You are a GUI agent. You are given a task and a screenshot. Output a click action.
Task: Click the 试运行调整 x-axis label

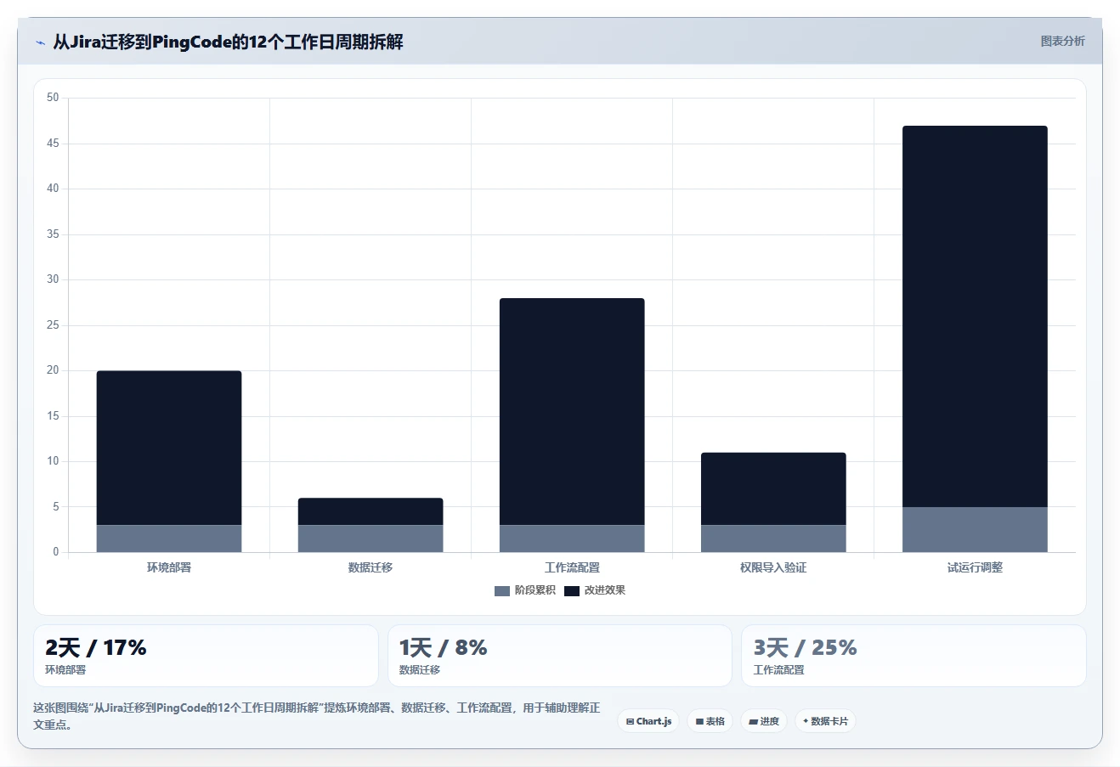[975, 567]
